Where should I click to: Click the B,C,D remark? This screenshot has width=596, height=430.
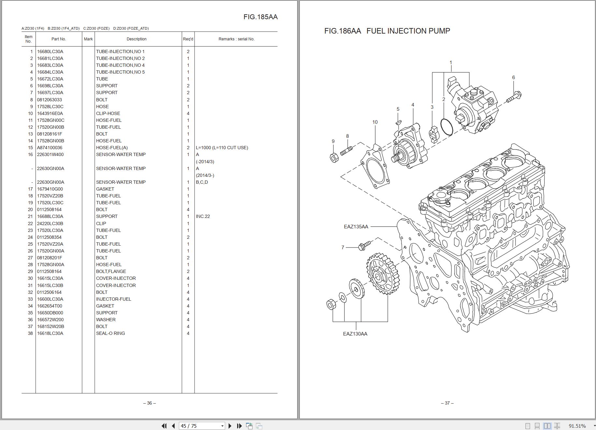pos(202,182)
